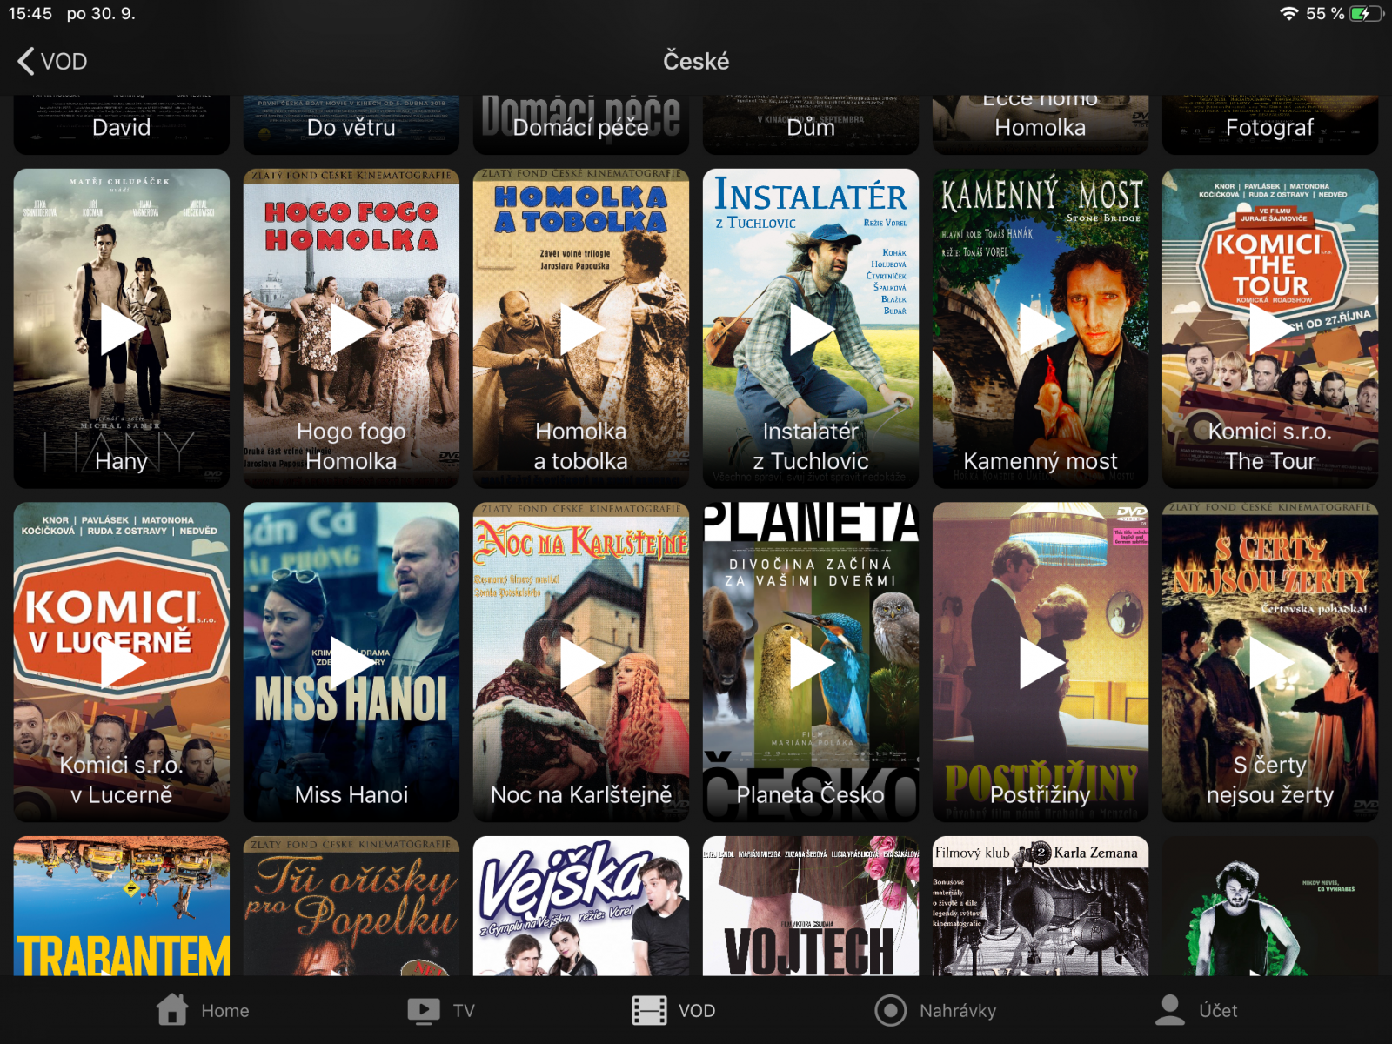Open the Vojtěch movie poster

[811, 906]
